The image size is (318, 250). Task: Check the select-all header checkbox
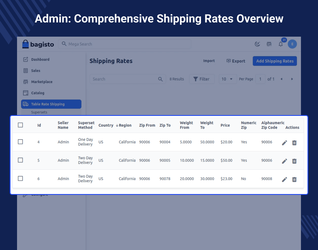tap(20, 125)
